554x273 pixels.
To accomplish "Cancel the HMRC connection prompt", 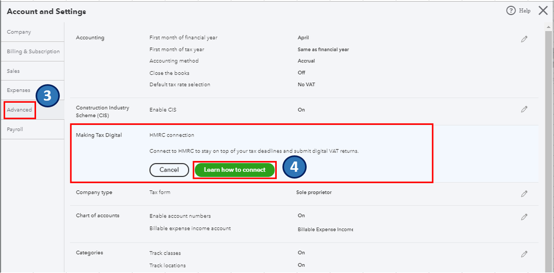I will 169,170.
